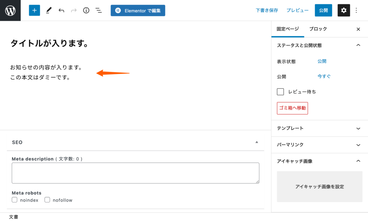This screenshot has width=368, height=221.
Task: Select the pencil edit tool
Action: click(x=49, y=10)
